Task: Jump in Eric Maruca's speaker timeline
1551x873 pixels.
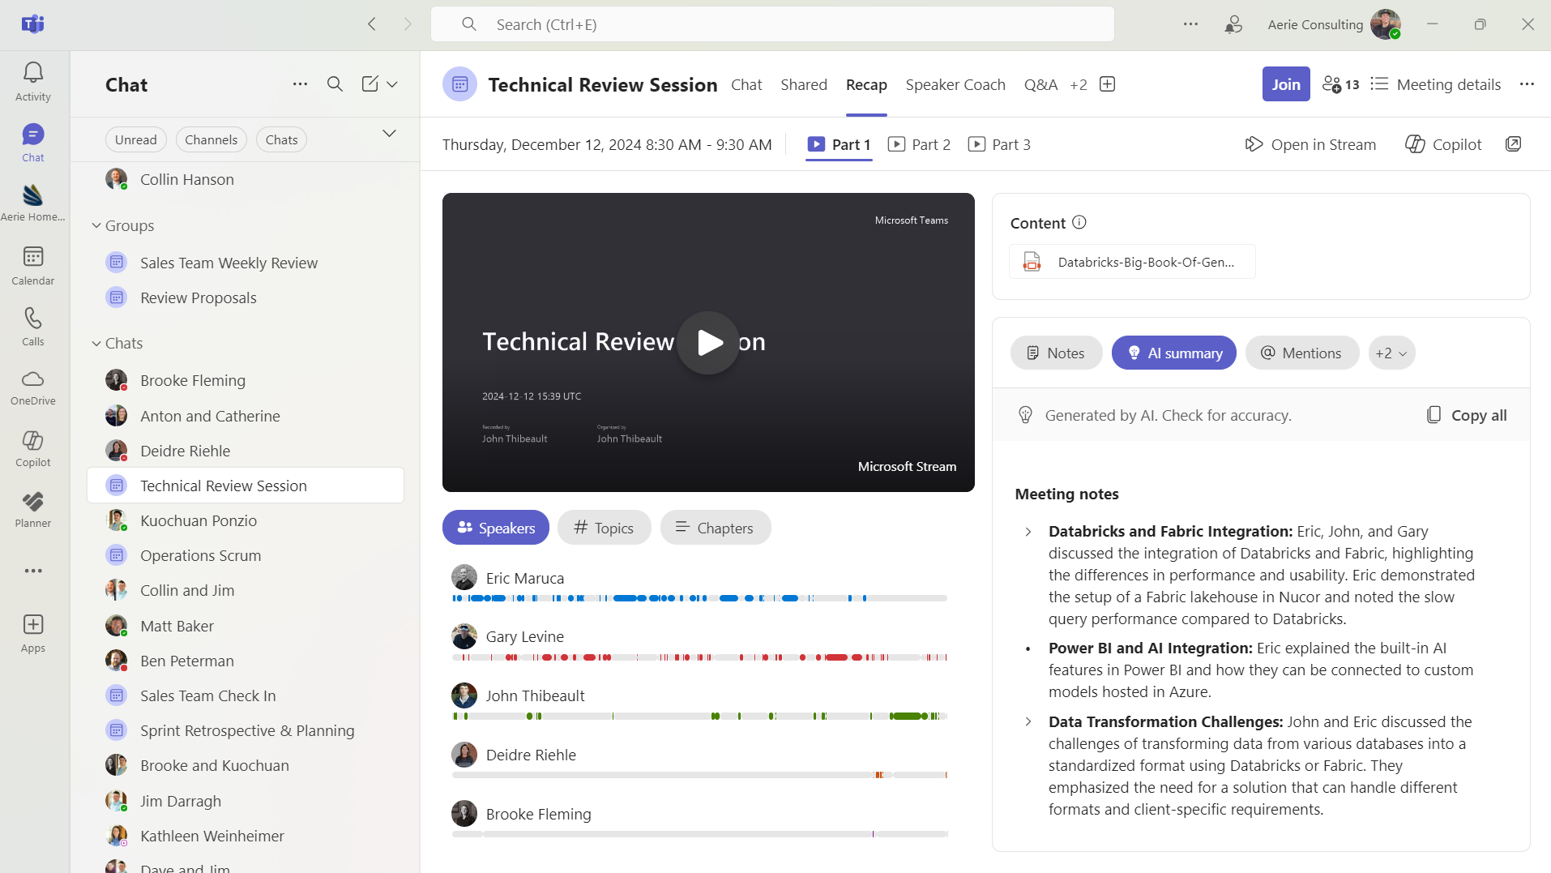Action: [x=699, y=598]
